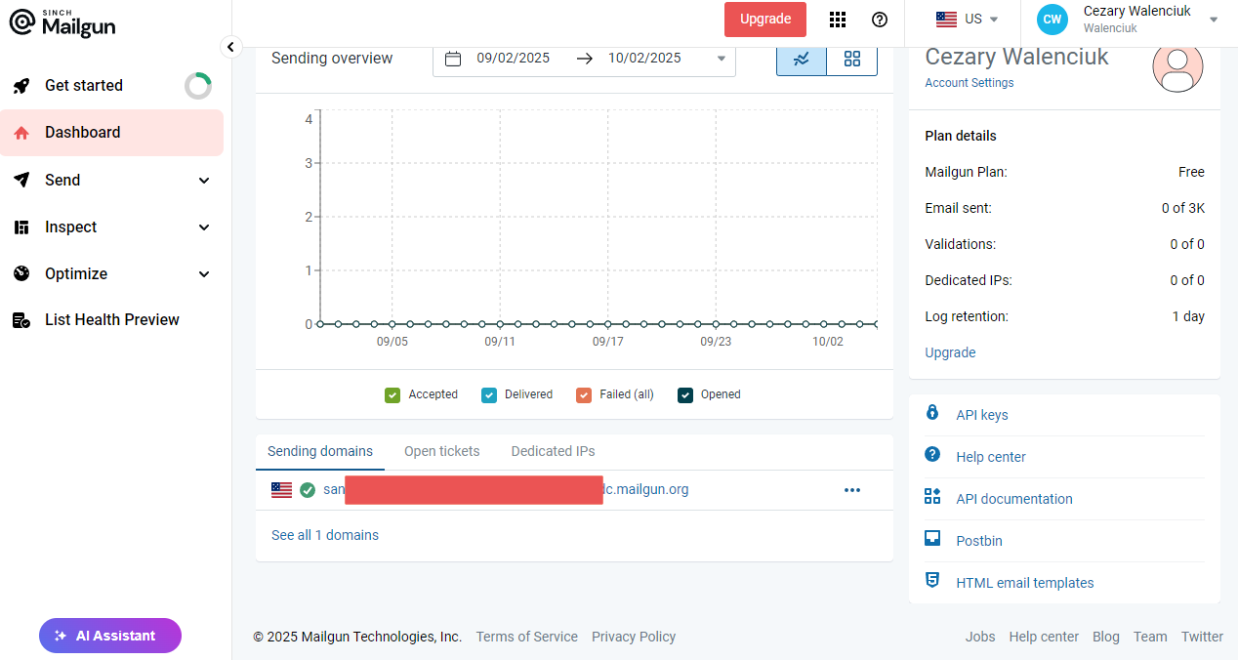Select the Dashboard menu item
Image resolution: width=1238 pixels, height=660 pixels.
pos(111,133)
